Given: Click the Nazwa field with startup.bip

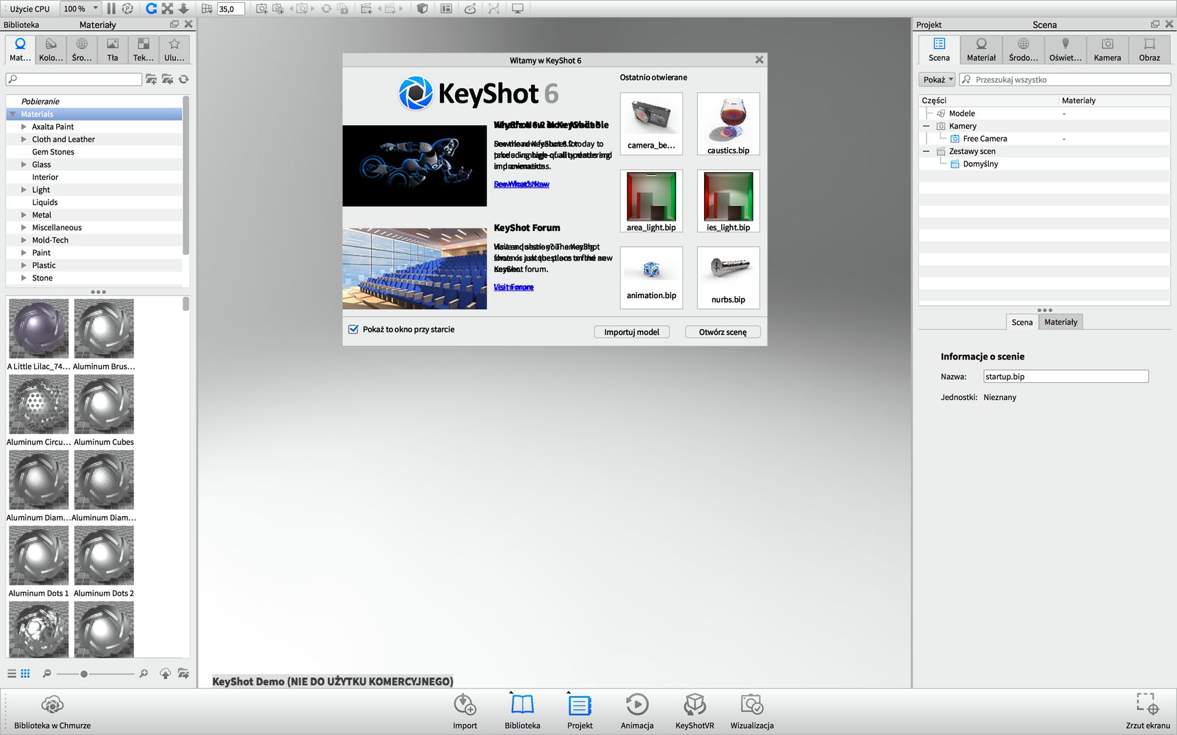Looking at the screenshot, I should [1065, 377].
